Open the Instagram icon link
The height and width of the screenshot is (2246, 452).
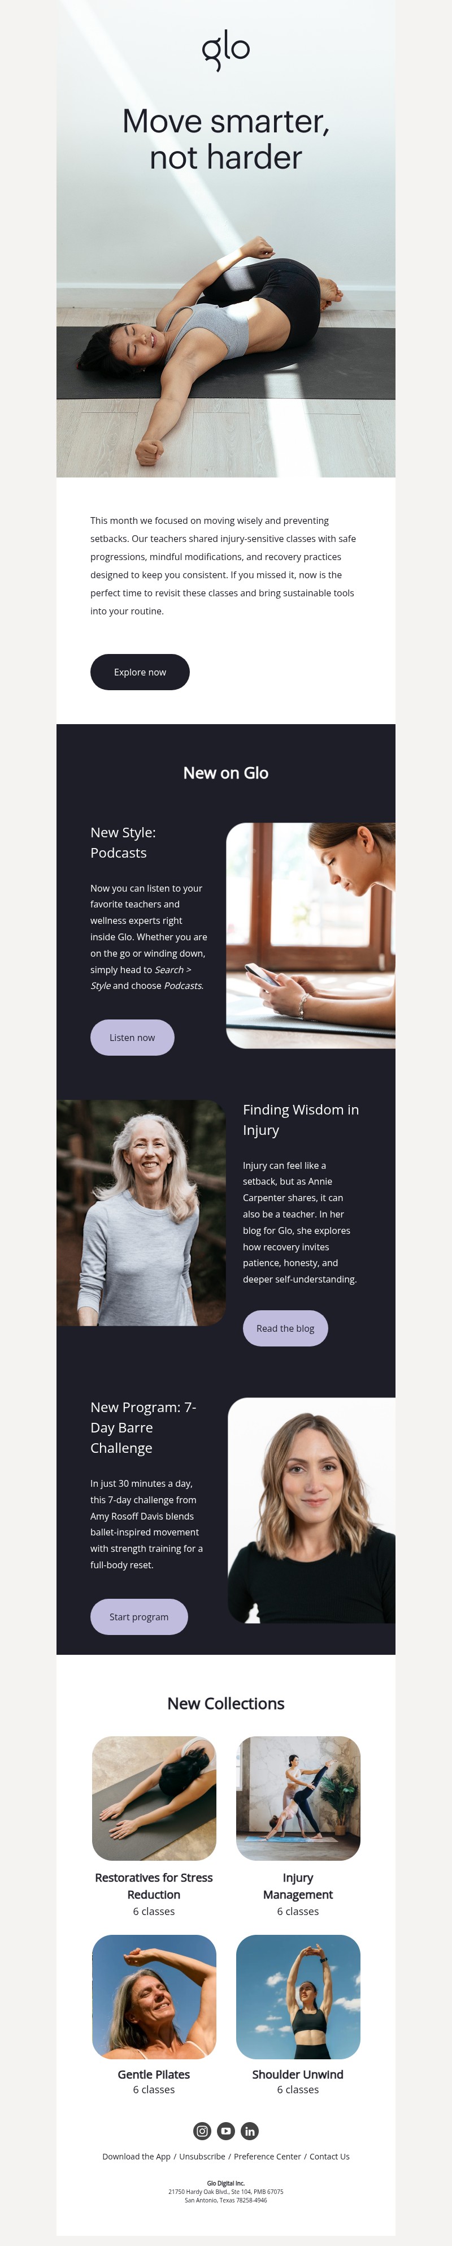pos(202,2131)
